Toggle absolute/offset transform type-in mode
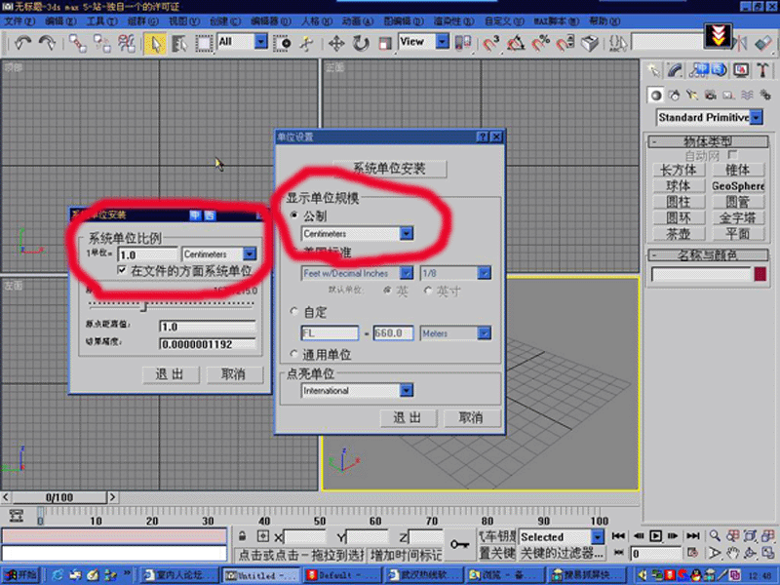The width and height of the screenshot is (780, 585). pos(262,536)
